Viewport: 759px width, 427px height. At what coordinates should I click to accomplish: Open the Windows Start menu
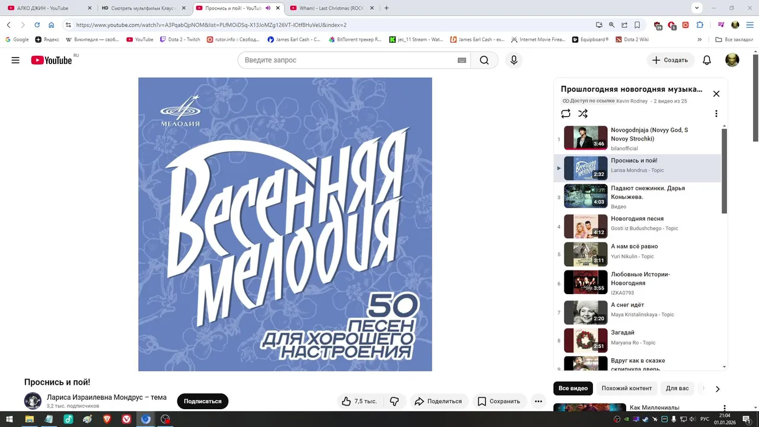point(9,419)
